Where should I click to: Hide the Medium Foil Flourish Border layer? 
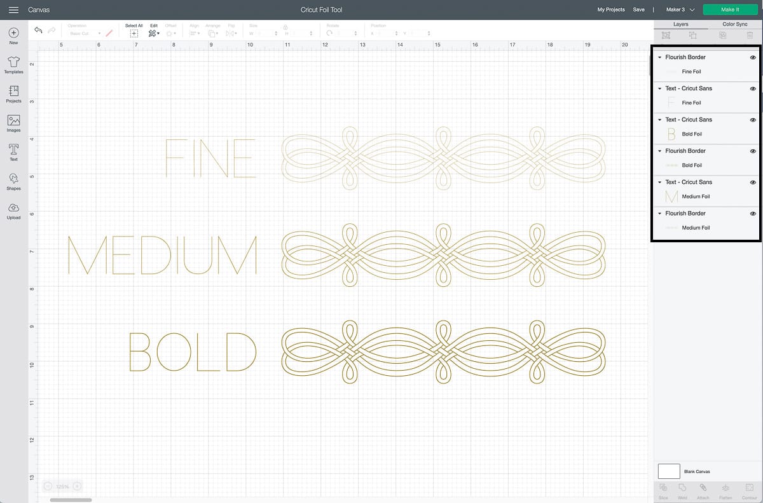[753, 213]
